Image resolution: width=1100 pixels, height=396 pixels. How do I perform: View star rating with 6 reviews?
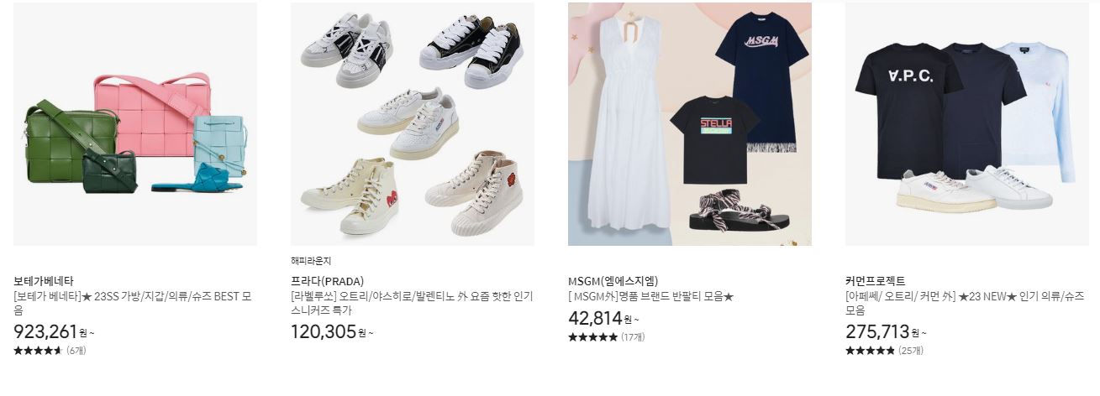tap(50, 351)
